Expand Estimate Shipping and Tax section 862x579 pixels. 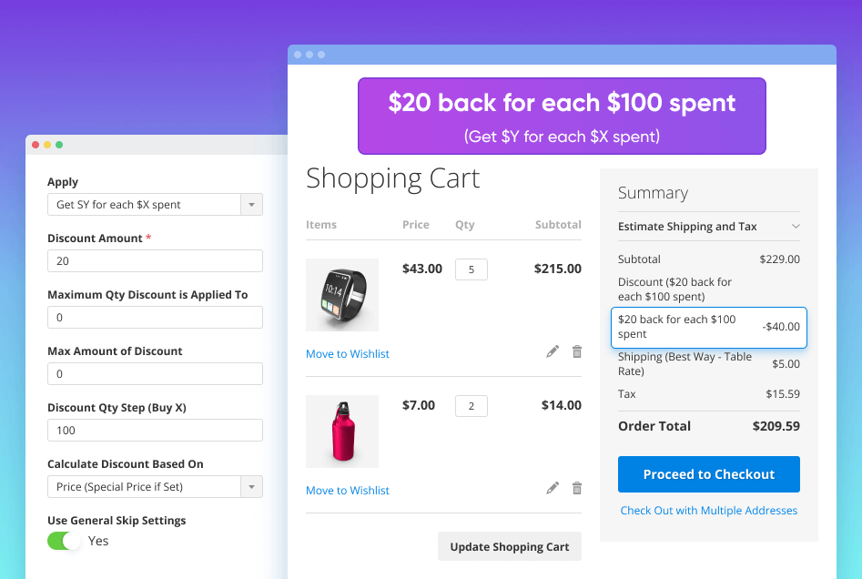click(x=708, y=227)
